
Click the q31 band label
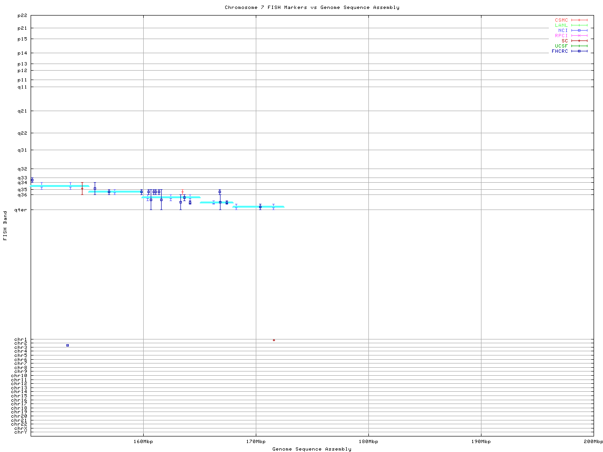[22, 150]
